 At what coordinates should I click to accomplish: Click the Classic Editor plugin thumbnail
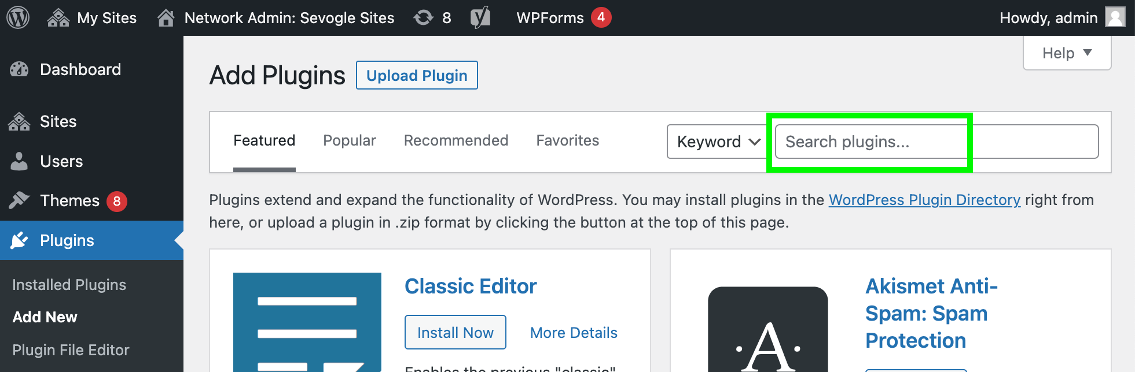[x=307, y=322]
